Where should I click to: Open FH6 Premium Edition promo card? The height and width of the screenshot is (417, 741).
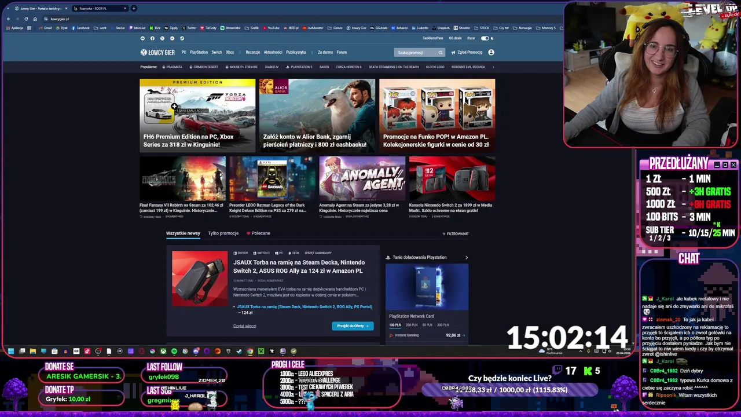(x=197, y=115)
